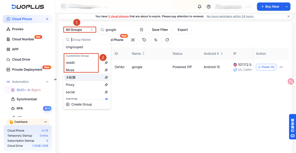Click Save Filter button
This screenshot has width=296, height=153.
click(x=160, y=30)
